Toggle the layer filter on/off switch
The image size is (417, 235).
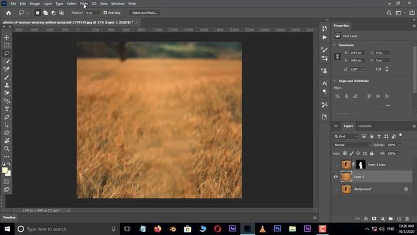point(401,135)
